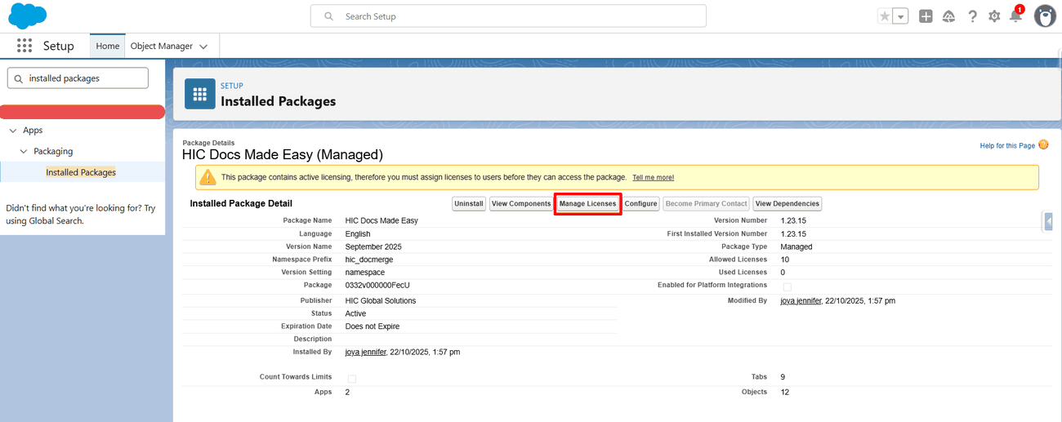Click the Salesforce cloud logo
1062x422 pixels.
pos(27,16)
